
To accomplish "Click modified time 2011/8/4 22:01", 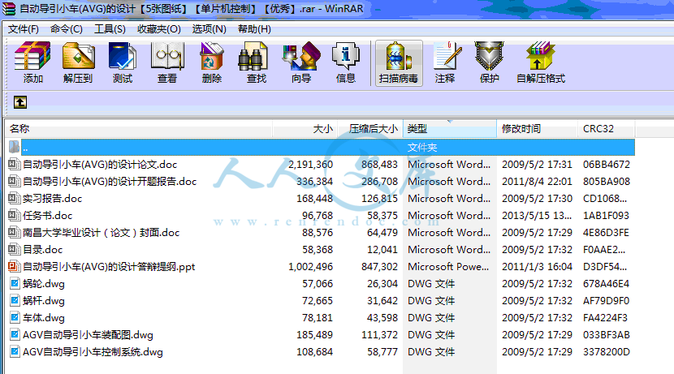I will (x=537, y=182).
